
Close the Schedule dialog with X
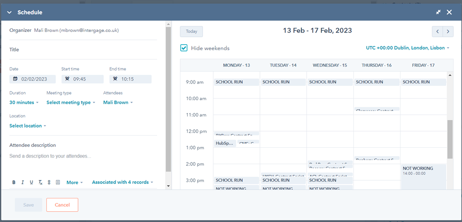(449, 12)
